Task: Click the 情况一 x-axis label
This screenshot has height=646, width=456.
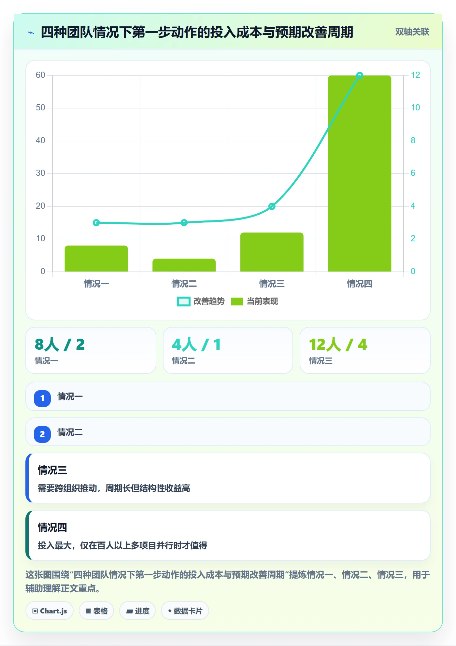Action: coord(96,284)
